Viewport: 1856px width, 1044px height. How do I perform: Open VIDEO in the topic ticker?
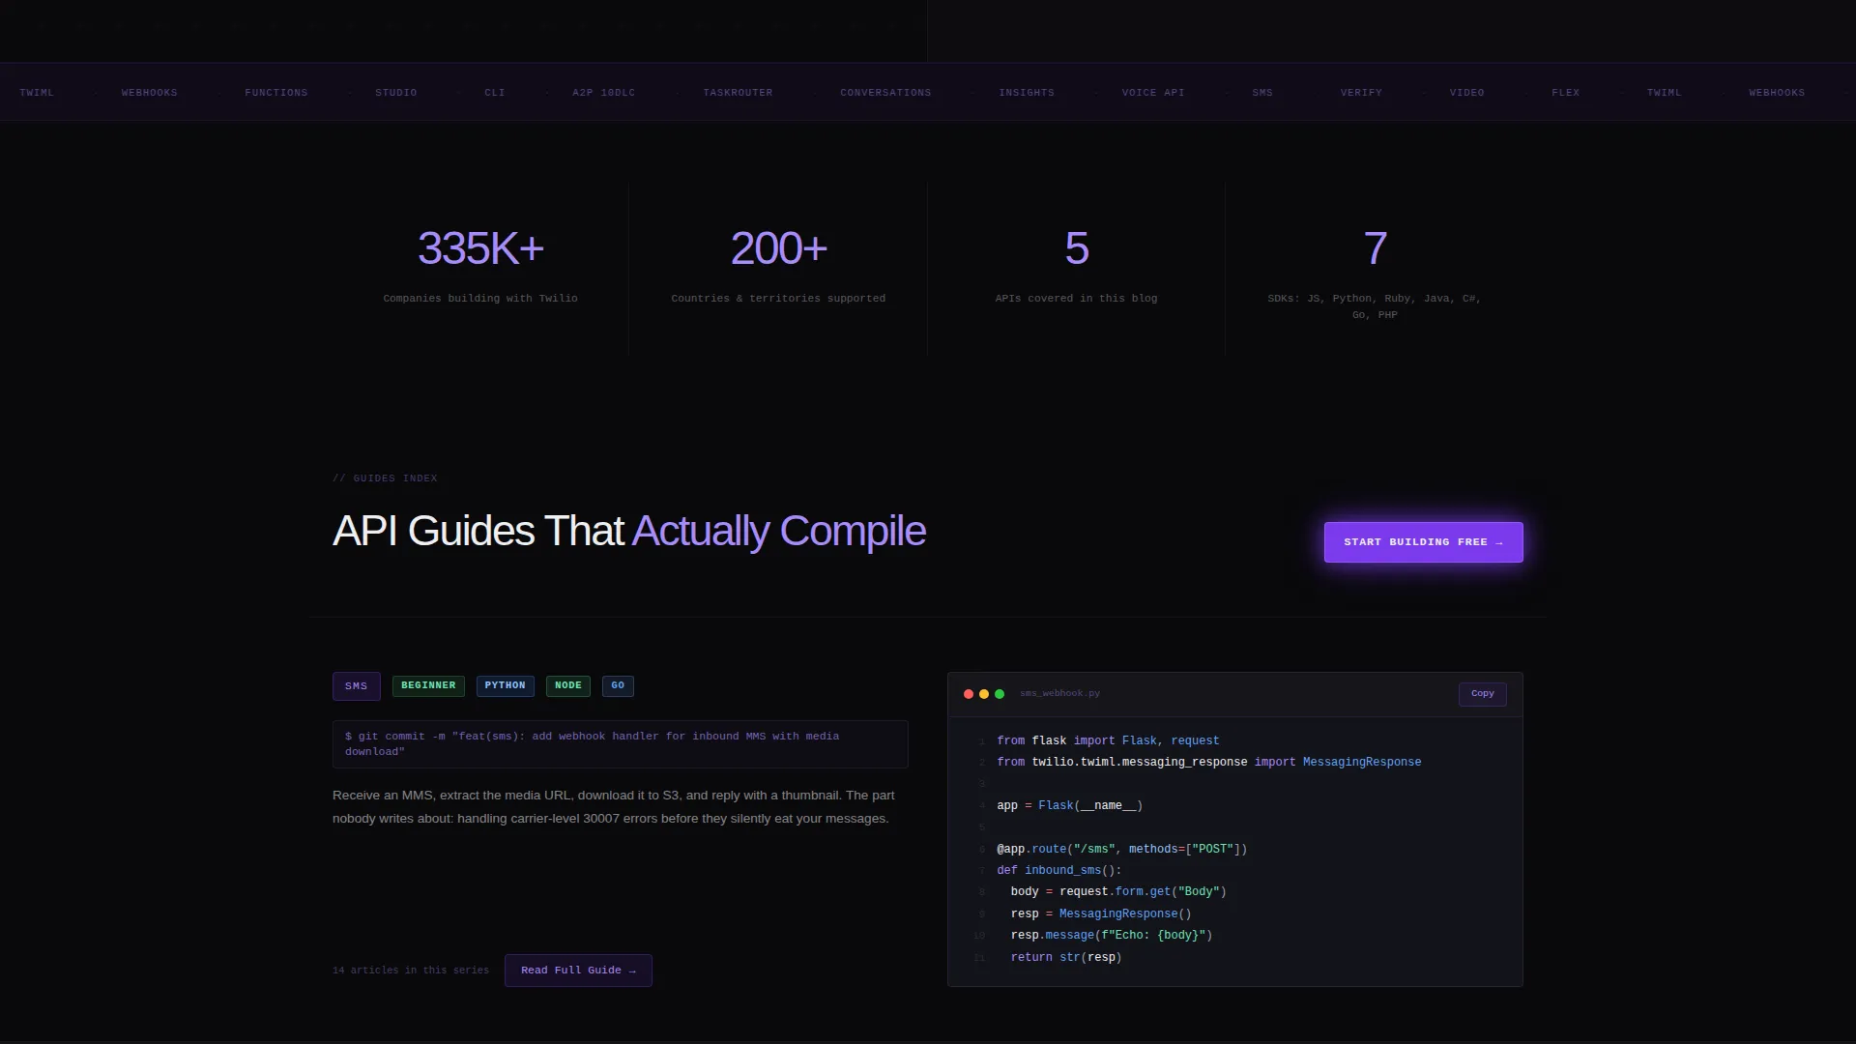pos(1466,93)
